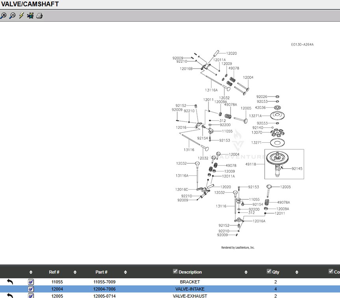Click the back arrow on 12005 row
This screenshot has width=340, height=298.
10,296
